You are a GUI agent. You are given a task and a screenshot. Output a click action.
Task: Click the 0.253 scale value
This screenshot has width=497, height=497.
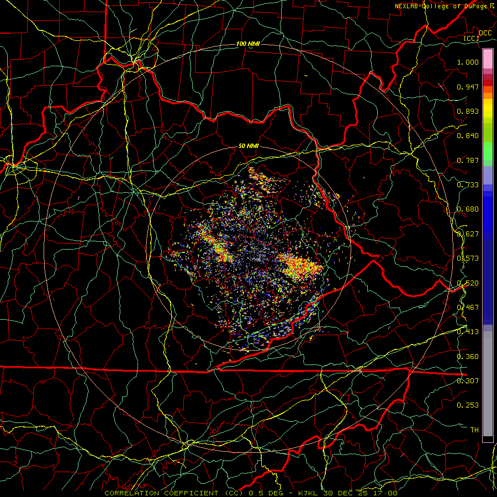tap(468, 405)
